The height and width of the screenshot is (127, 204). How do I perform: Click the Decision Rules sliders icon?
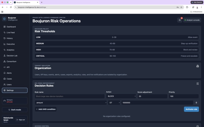(x=197, y=84)
